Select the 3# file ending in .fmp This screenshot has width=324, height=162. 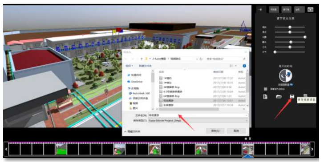202,87
